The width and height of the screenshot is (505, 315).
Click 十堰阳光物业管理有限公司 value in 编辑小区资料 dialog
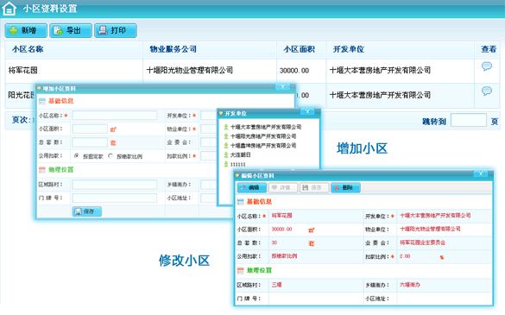(430, 229)
